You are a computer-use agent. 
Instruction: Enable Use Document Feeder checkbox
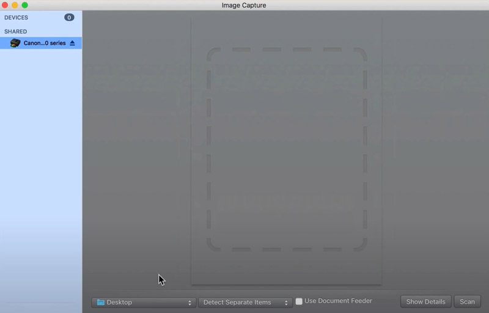[299, 301]
